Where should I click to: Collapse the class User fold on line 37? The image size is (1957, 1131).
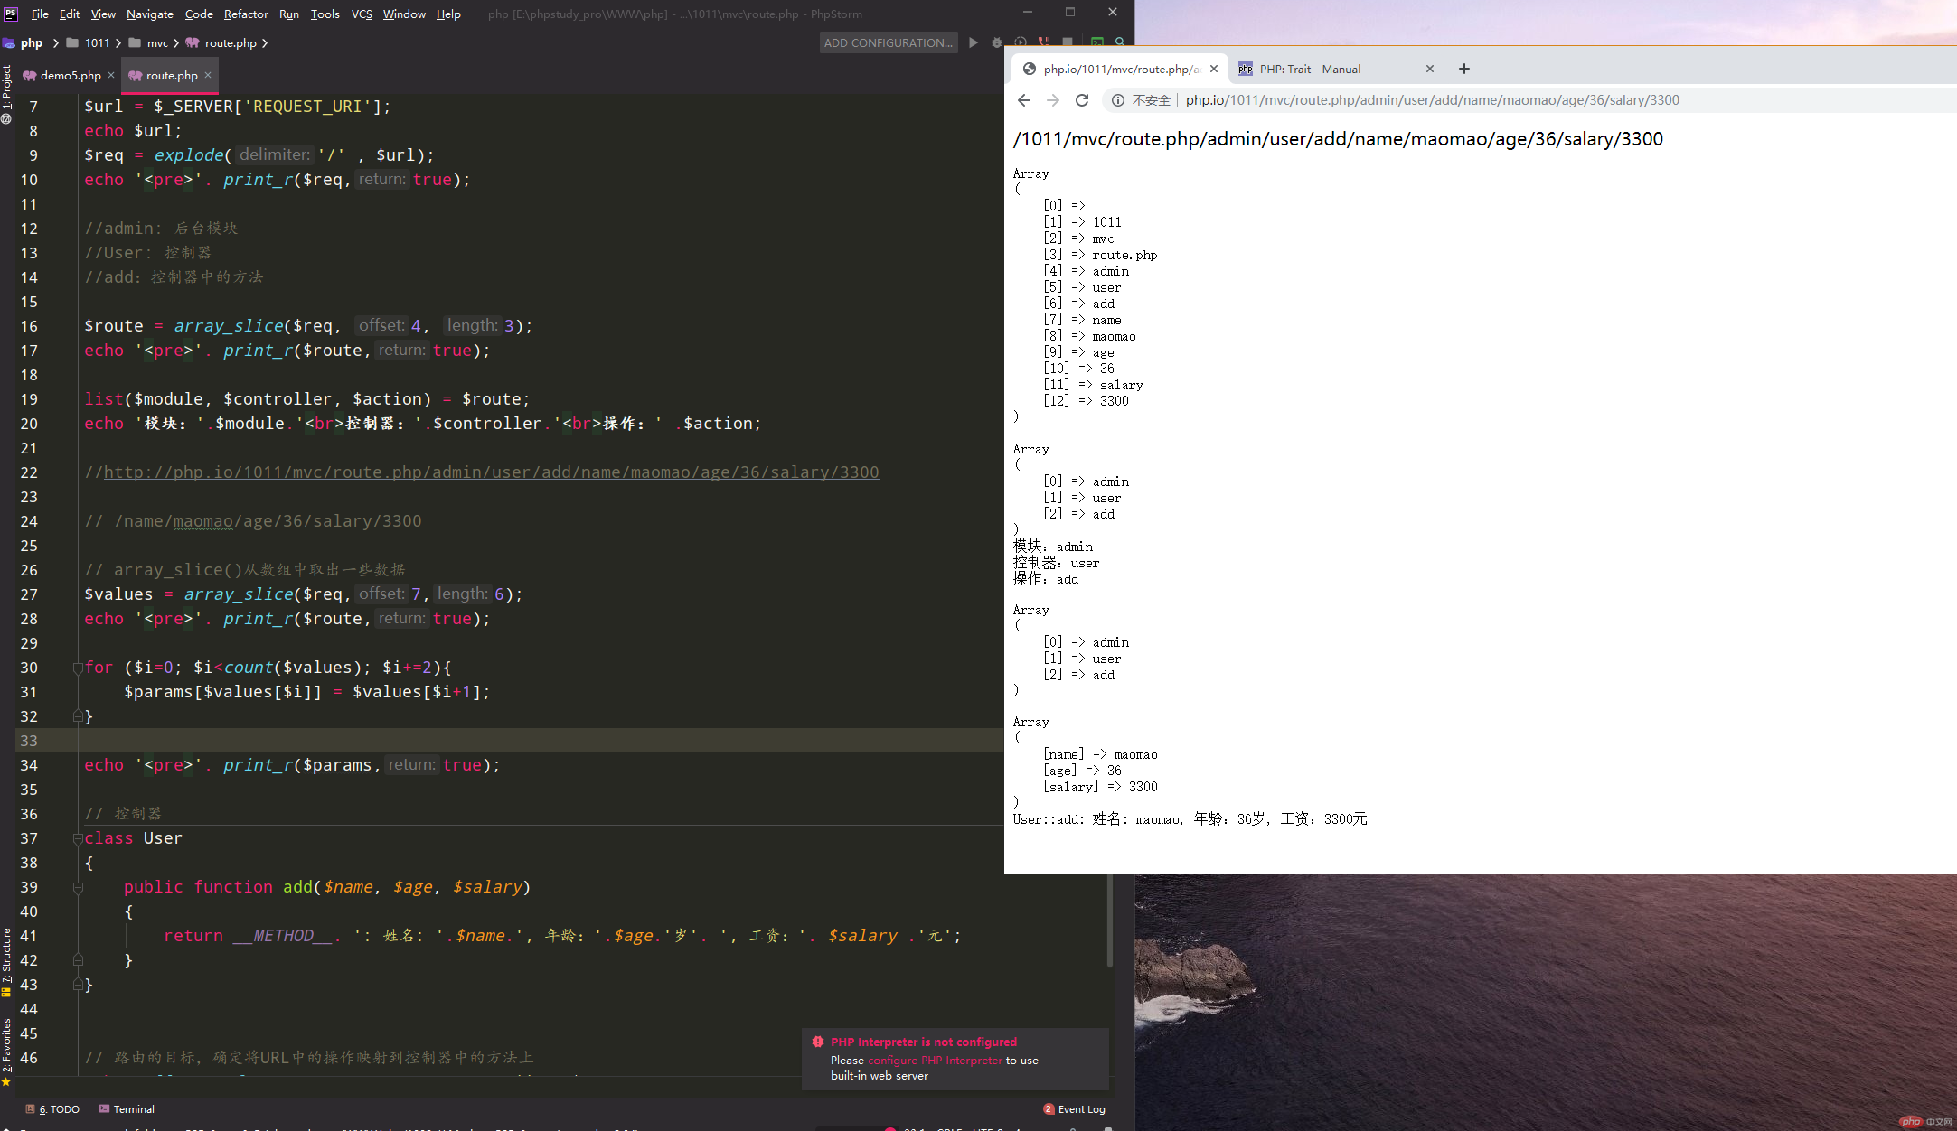click(78, 838)
